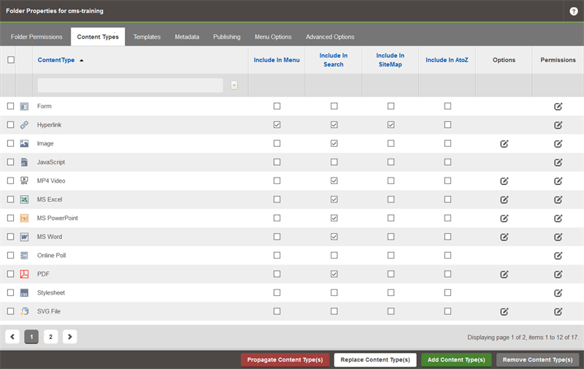Sort by Include In AtoZ column
The height and width of the screenshot is (369, 584).
click(447, 60)
